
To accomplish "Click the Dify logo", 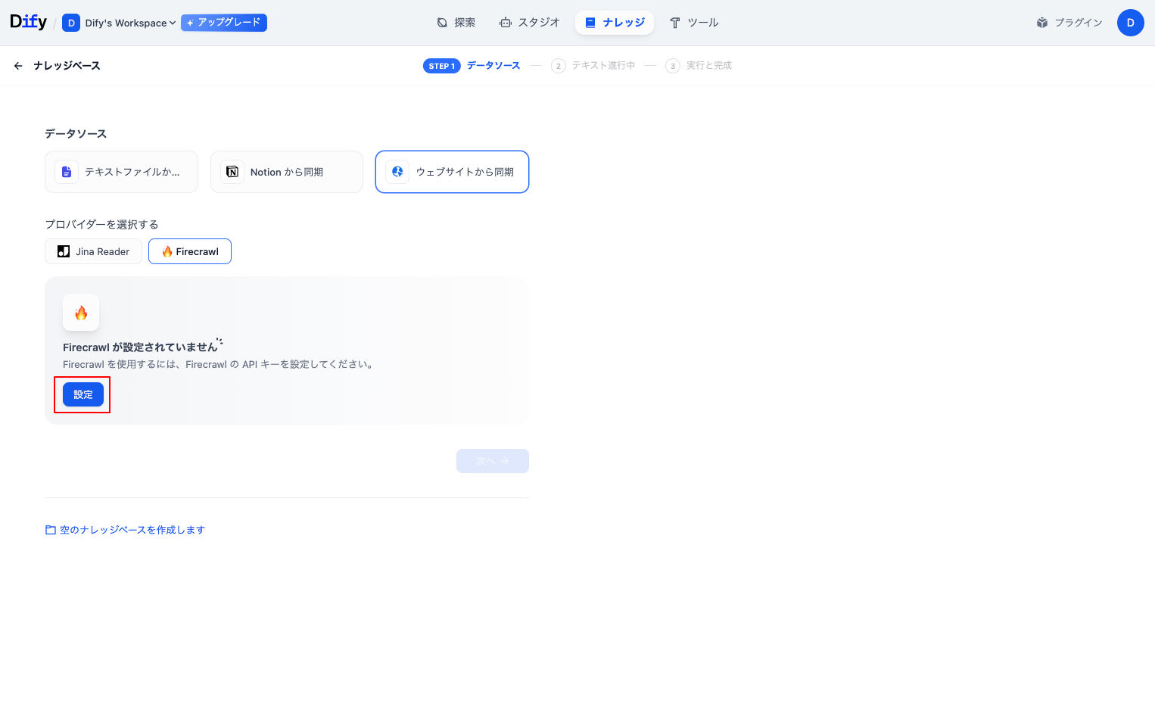I will point(28,22).
